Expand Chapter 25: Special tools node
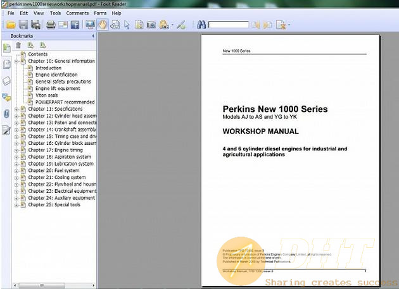The width and height of the screenshot is (399, 289). point(16,205)
